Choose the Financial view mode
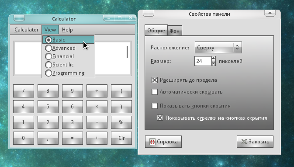 (68, 56)
